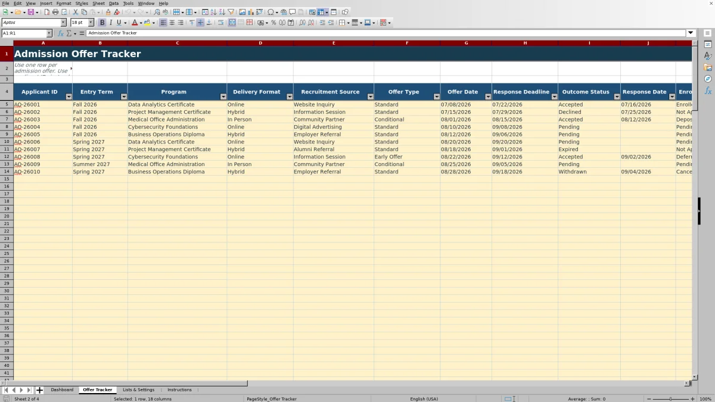
Task: Click the Format as Percent icon
Action: tap(273, 23)
